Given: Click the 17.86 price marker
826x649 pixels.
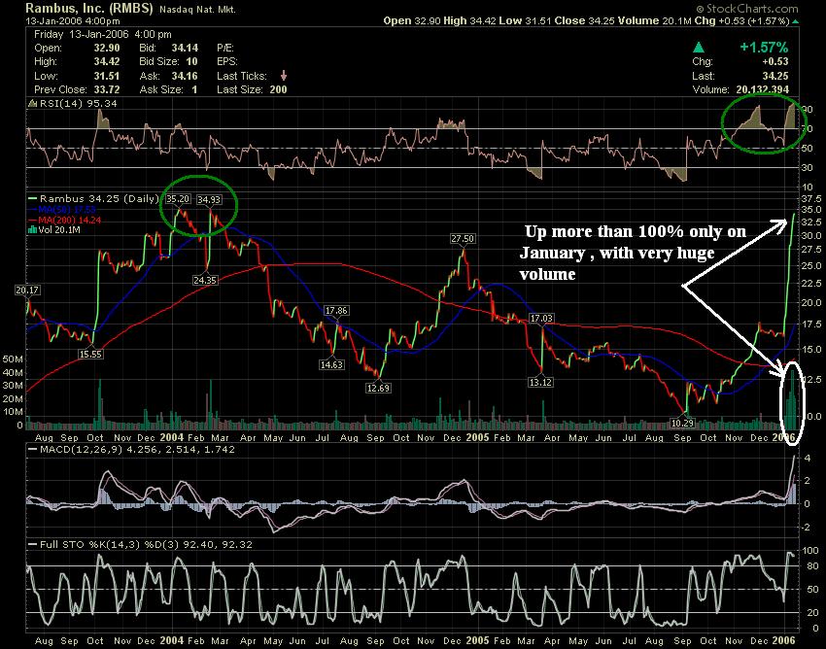Looking at the screenshot, I should [x=336, y=310].
